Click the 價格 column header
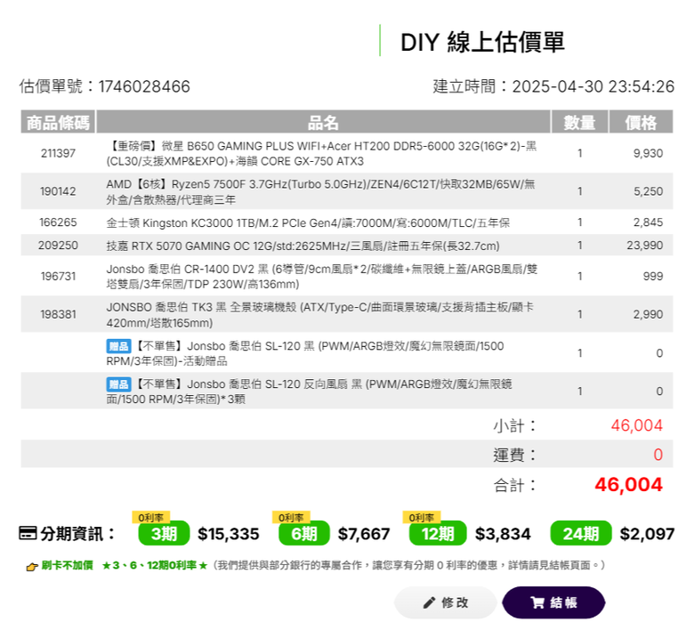 [641, 122]
